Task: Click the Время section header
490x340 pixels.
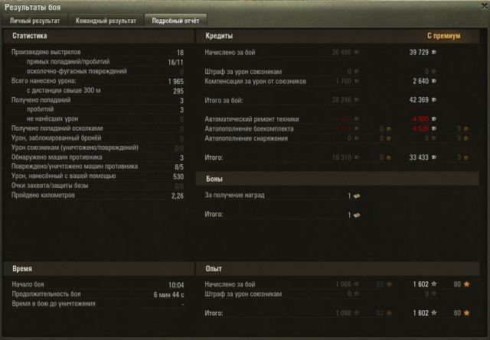Action: (22, 269)
